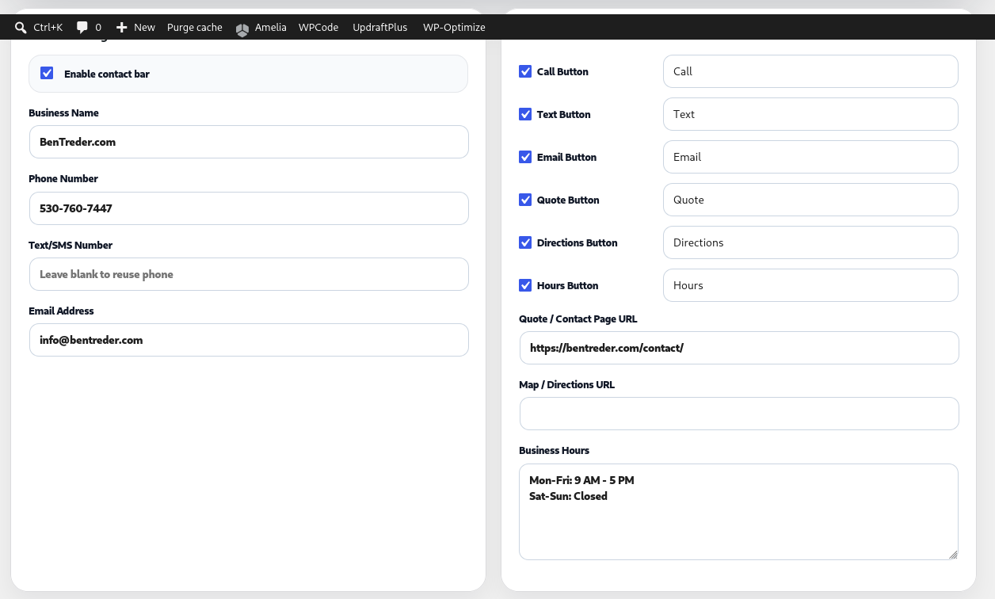
Task: Click the Hours Button label text
Action: (x=567, y=285)
